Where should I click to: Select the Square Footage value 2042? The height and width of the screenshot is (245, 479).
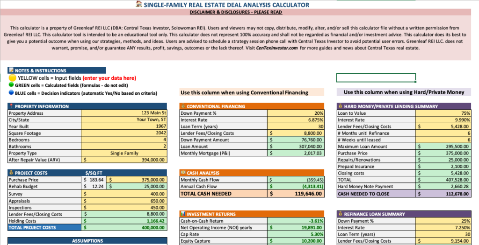coord(124,133)
